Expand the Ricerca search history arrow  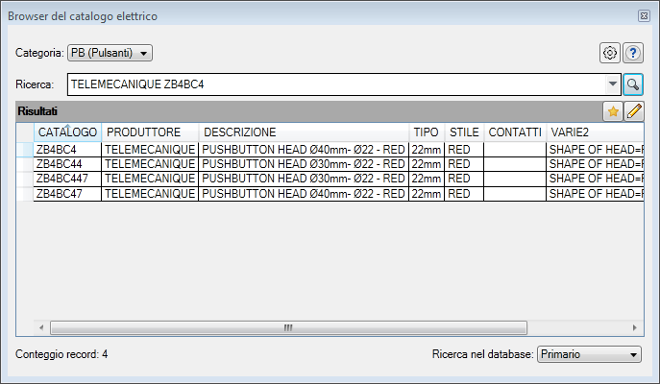pyautogui.click(x=613, y=84)
